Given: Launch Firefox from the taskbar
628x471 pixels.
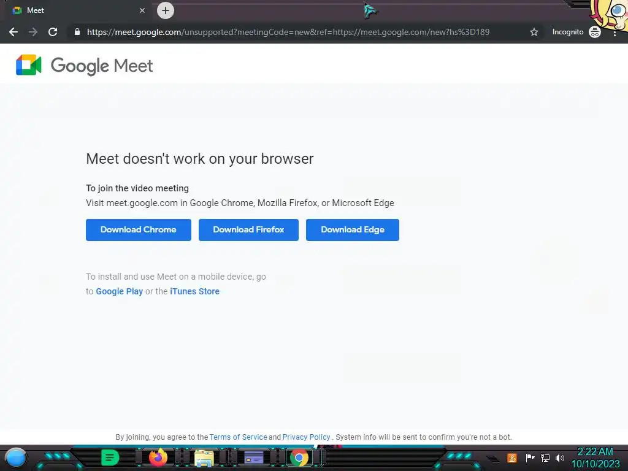Looking at the screenshot, I should pyautogui.click(x=158, y=458).
